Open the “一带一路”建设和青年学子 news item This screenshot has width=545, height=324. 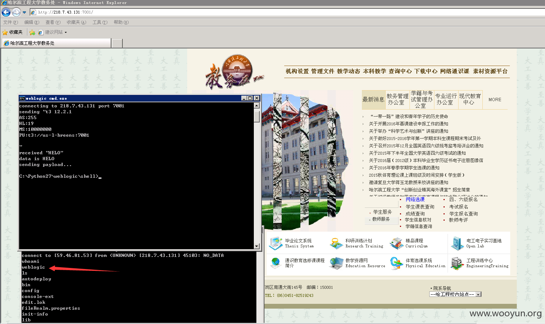pos(409,117)
